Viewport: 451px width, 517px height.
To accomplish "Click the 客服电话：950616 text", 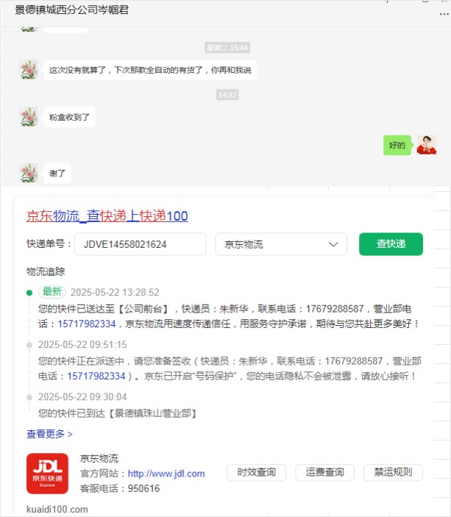I will click(x=120, y=488).
